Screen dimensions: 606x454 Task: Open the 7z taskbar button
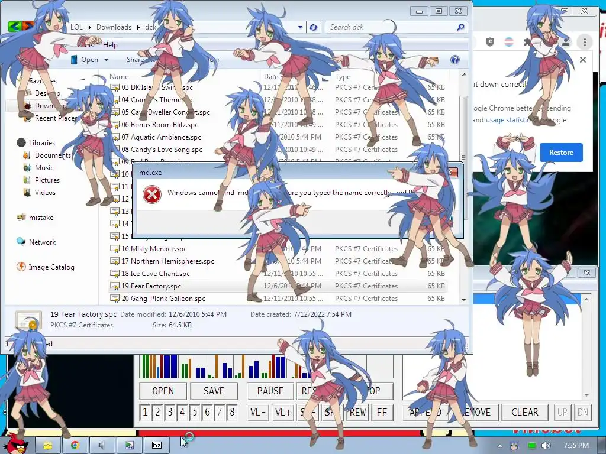pos(157,446)
